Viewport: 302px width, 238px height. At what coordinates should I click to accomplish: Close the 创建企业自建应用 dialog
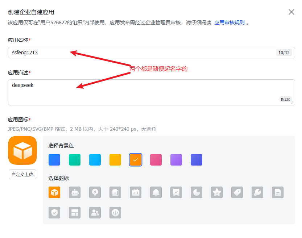click(291, 12)
